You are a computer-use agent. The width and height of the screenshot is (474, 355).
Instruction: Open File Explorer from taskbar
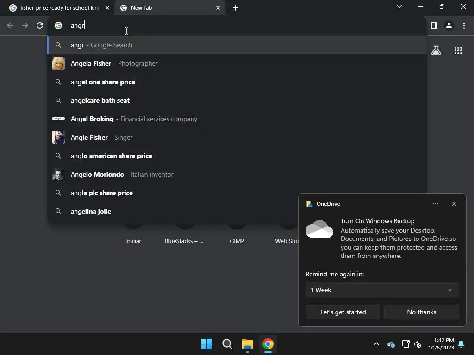(247, 344)
